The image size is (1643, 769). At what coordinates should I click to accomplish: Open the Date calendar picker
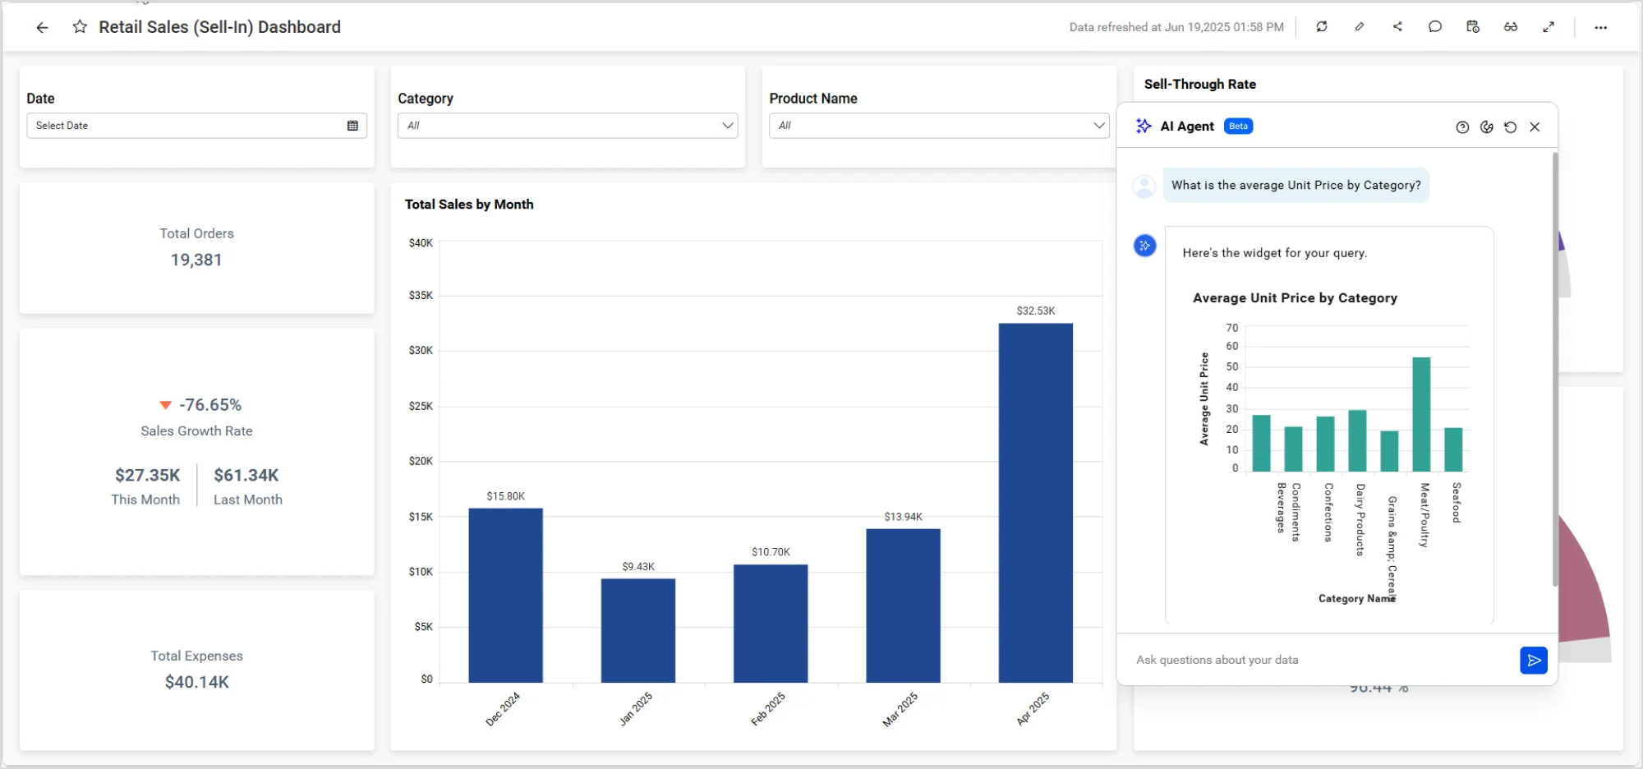352,126
